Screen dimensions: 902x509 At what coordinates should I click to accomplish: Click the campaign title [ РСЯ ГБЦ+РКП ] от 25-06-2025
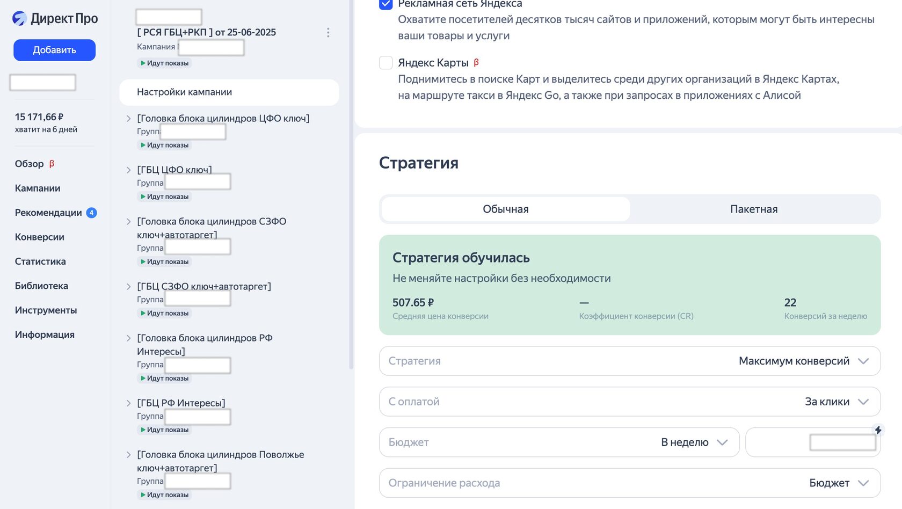206,32
